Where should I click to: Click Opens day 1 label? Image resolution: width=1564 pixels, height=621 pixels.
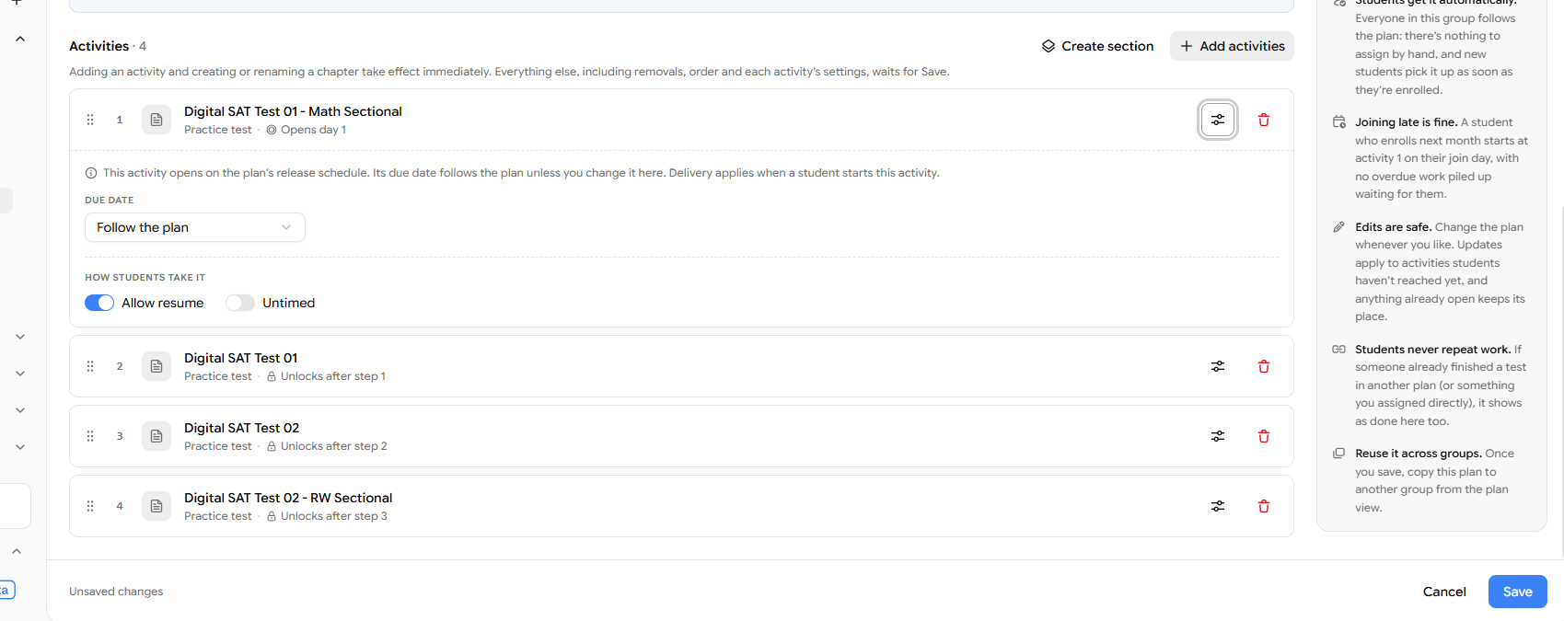click(x=313, y=130)
